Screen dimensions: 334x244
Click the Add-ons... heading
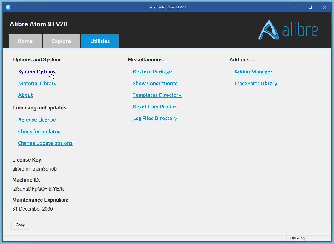click(242, 60)
